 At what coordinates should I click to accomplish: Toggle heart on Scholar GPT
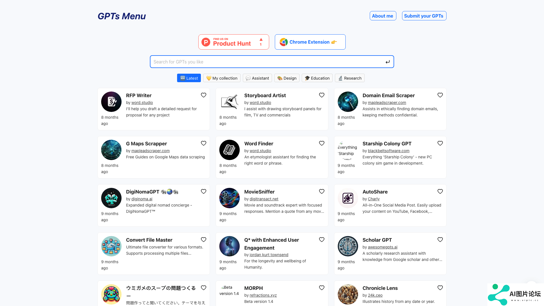coord(440,240)
